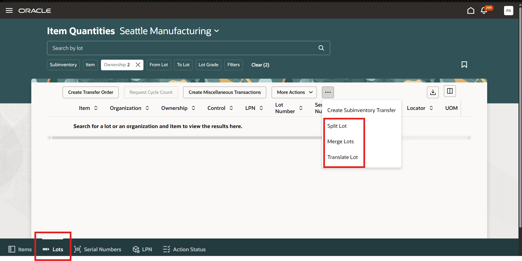
Task: Sort by the Organization column
Action: coord(147,108)
